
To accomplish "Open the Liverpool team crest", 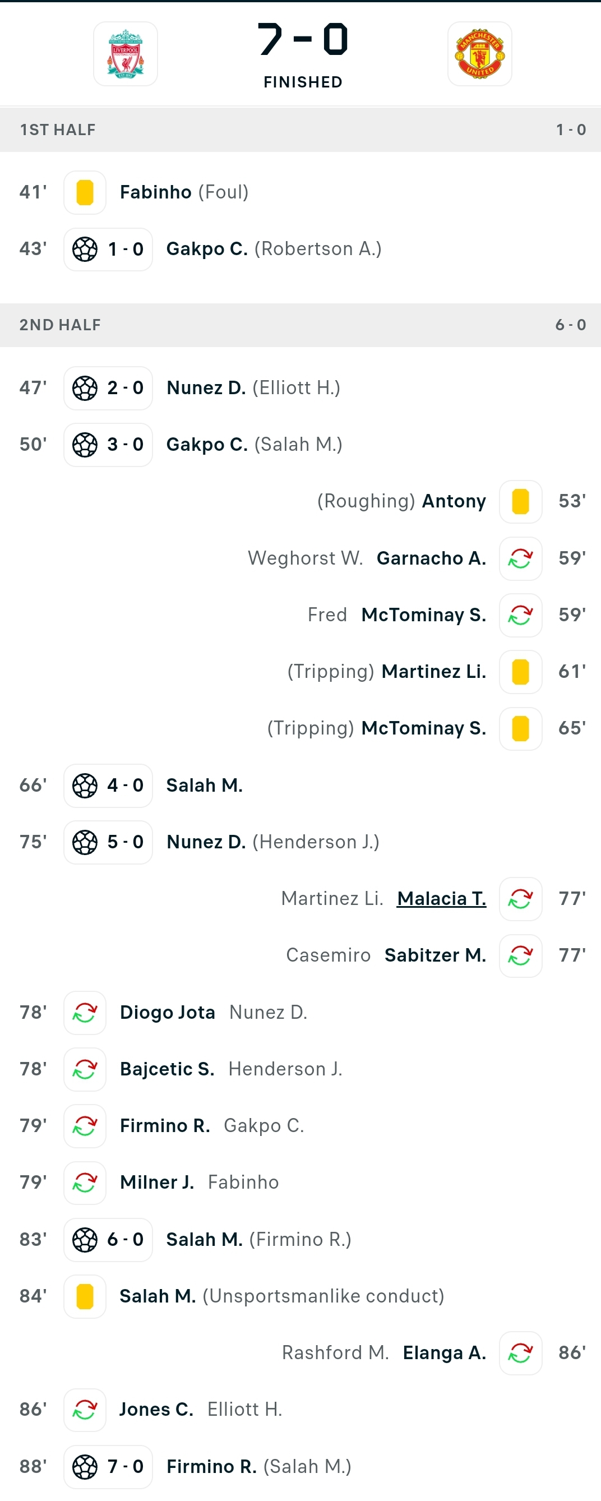I will (x=126, y=54).
